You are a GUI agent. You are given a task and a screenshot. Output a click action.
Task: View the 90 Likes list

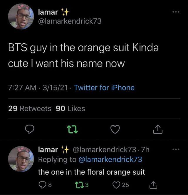70,108
